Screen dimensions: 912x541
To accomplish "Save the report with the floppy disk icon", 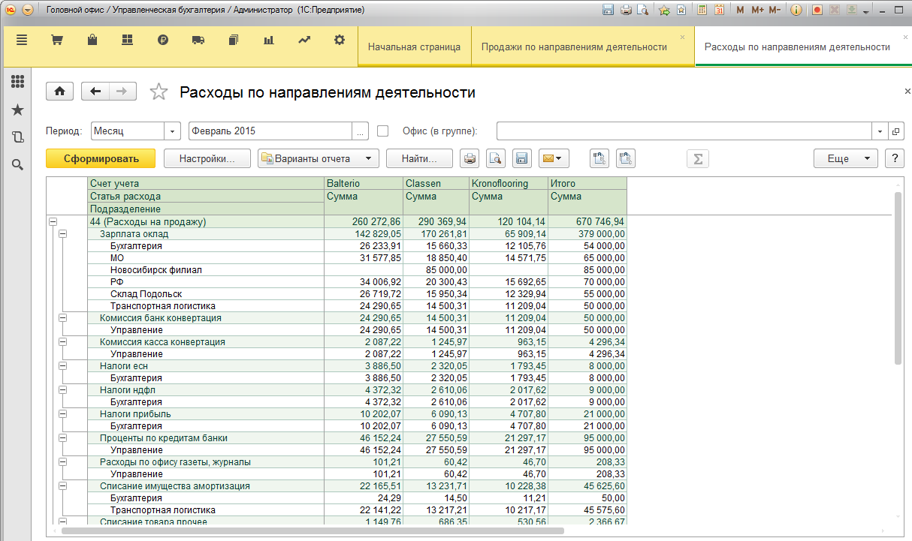I will pyautogui.click(x=521, y=158).
